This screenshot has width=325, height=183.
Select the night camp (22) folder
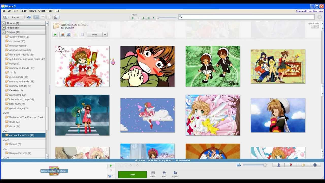coord(18,95)
